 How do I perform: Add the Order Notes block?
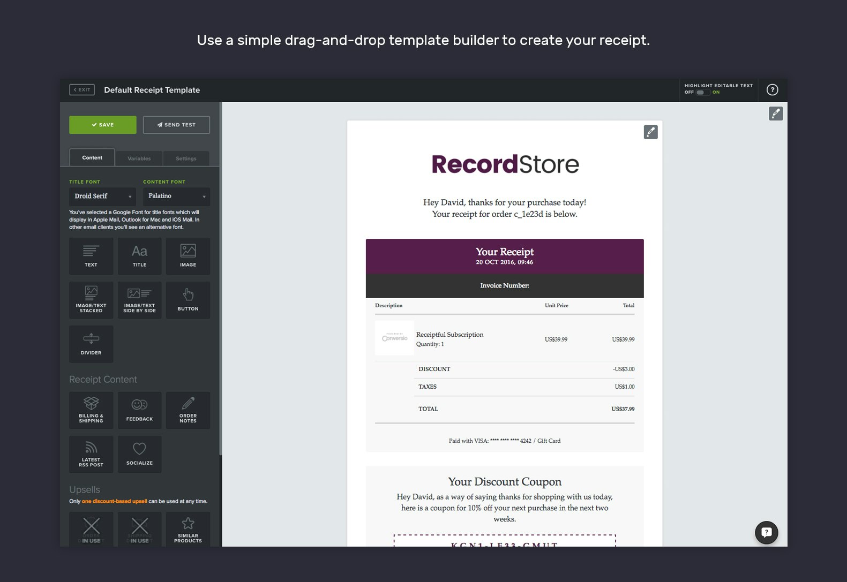188,410
